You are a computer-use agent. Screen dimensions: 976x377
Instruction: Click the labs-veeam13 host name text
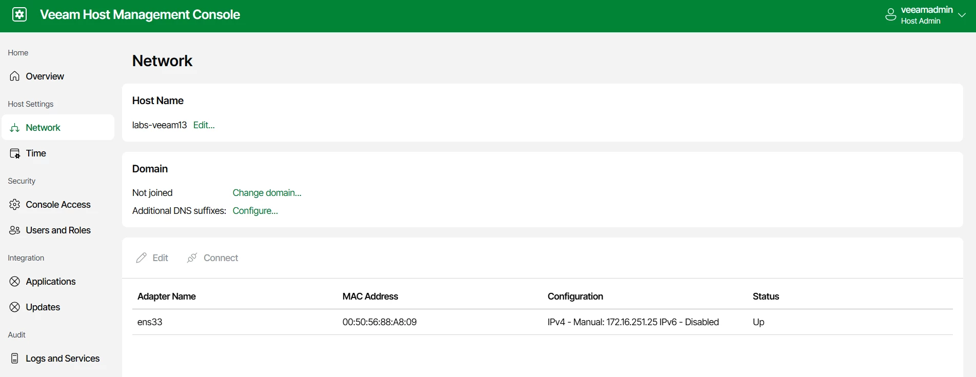tap(160, 125)
